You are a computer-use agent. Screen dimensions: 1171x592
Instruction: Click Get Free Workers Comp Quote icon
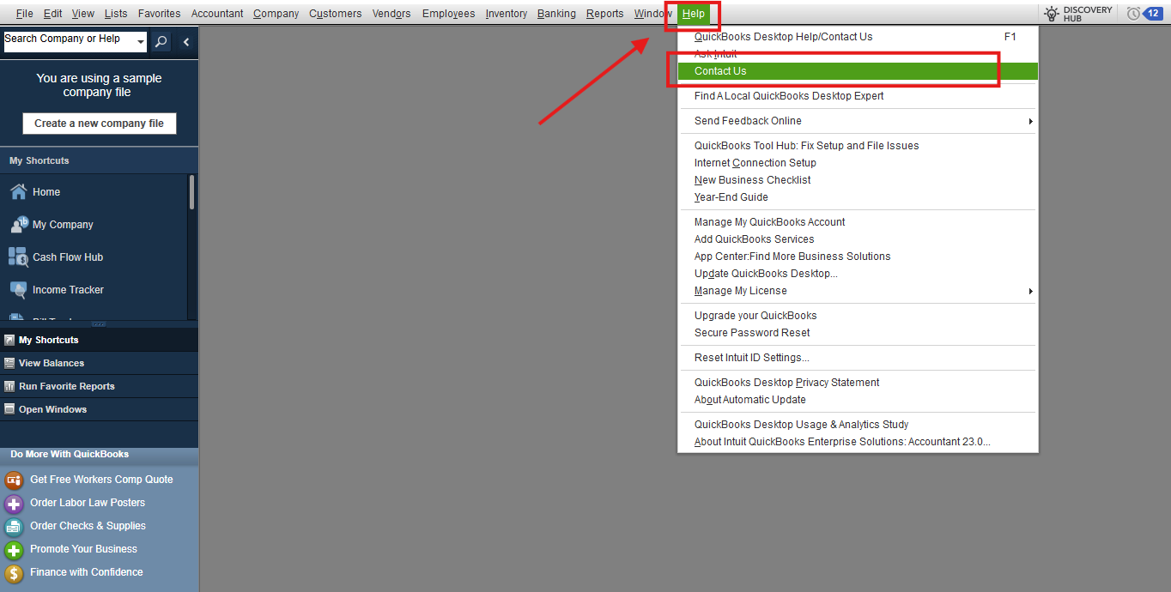pos(14,480)
